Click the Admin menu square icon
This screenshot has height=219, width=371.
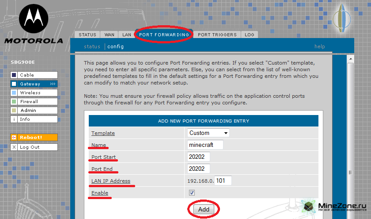(14, 111)
